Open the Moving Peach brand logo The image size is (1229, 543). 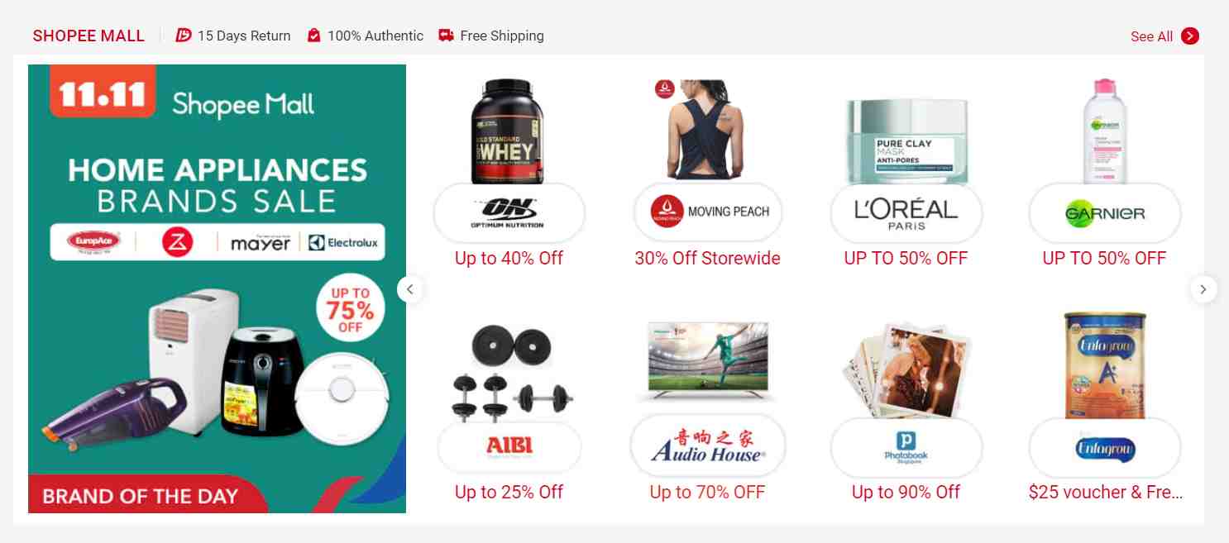[707, 213]
